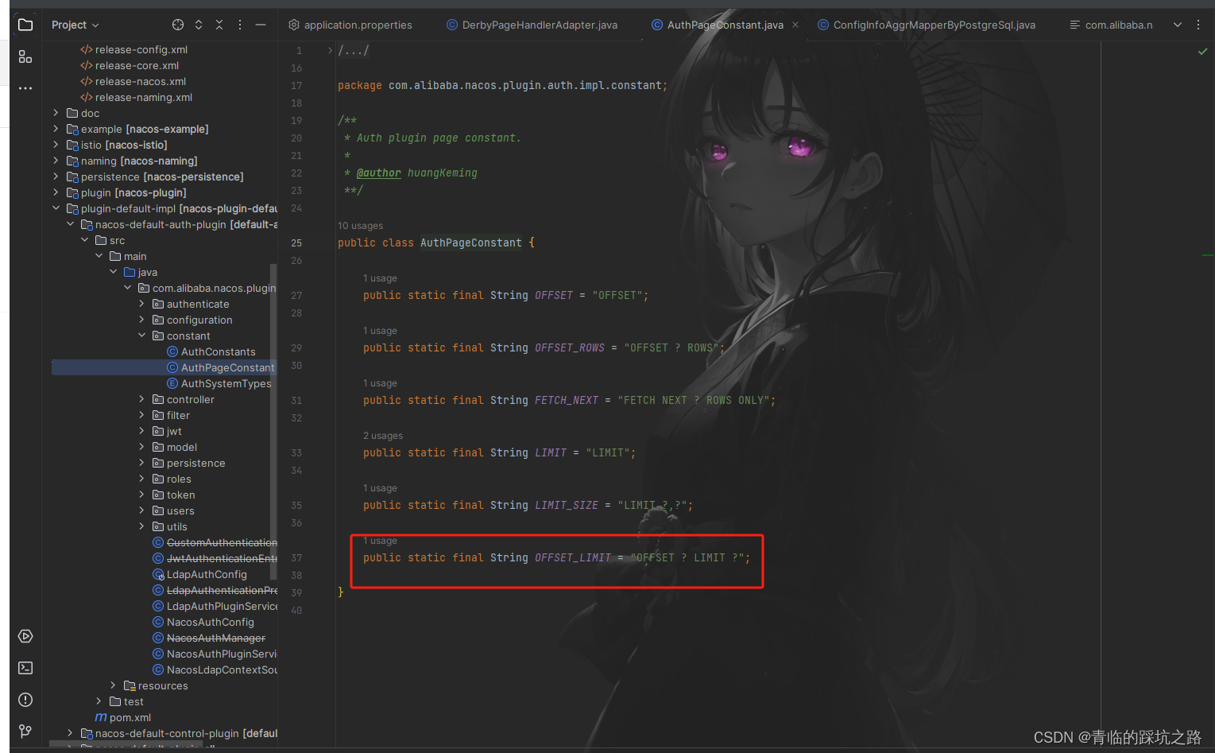Expand naming [nacos-naming] module
Screen dimensions: 1215x753
[56, 161]
